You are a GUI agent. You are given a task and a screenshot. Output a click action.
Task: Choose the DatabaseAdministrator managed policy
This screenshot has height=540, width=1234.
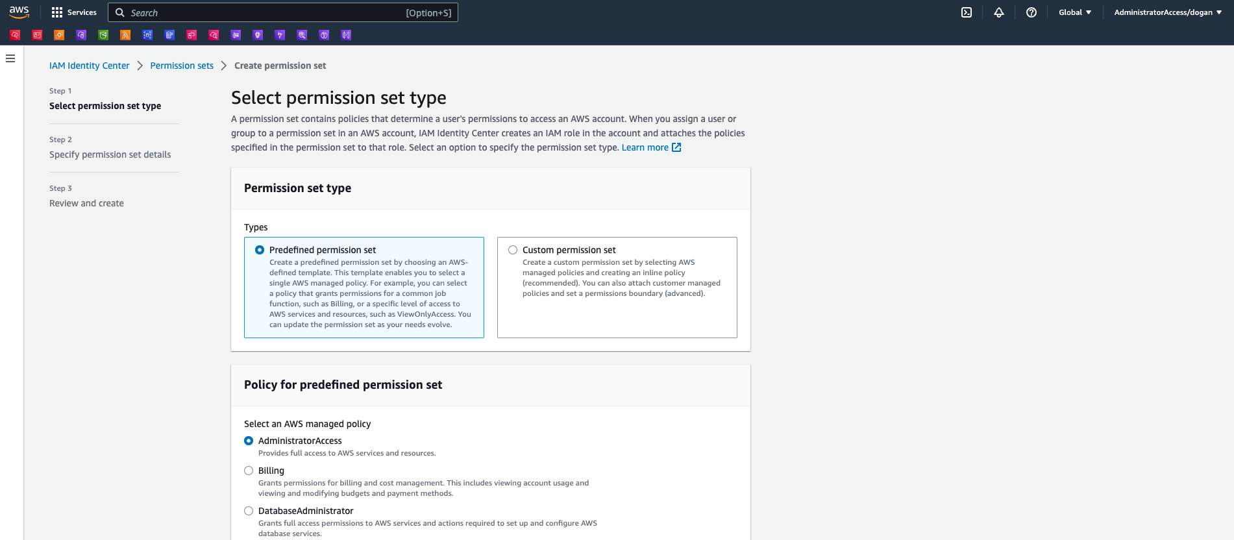(x=249, y=511)
